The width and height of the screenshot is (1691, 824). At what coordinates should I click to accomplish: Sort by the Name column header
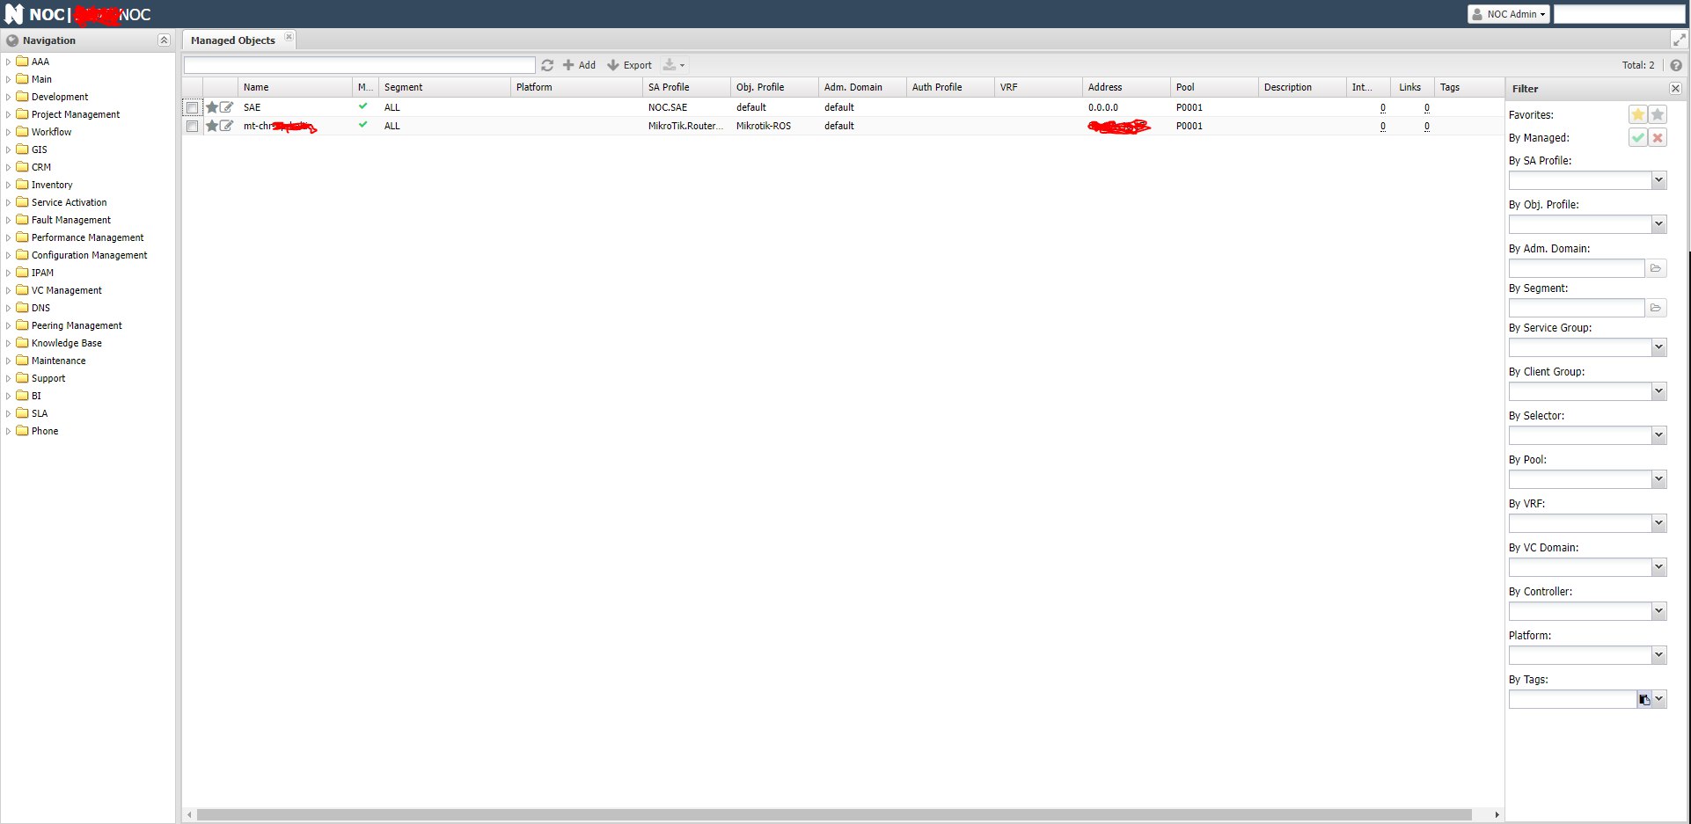(x=295, y=87)
